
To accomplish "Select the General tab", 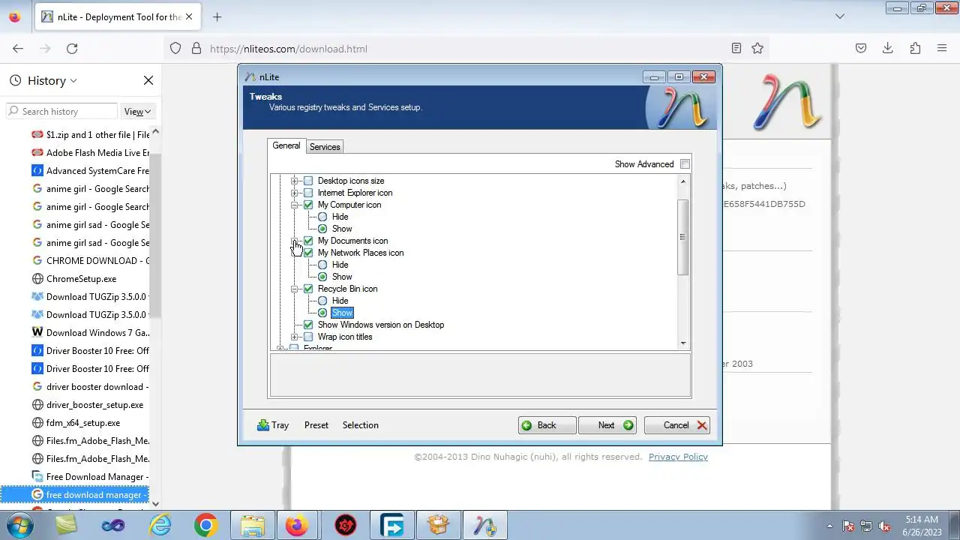I will 286,145.
